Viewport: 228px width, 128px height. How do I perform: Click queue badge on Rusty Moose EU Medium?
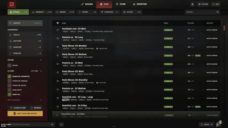[198, 55]
